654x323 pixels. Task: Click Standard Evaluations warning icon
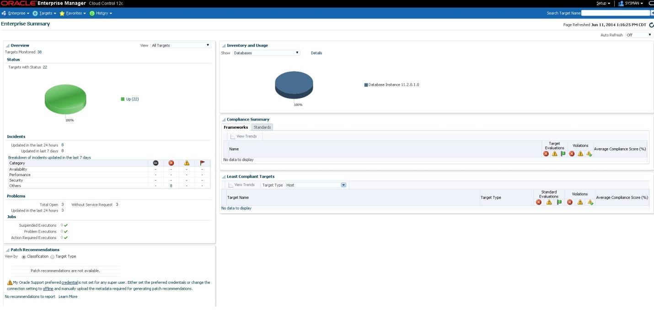click(549, 202)
